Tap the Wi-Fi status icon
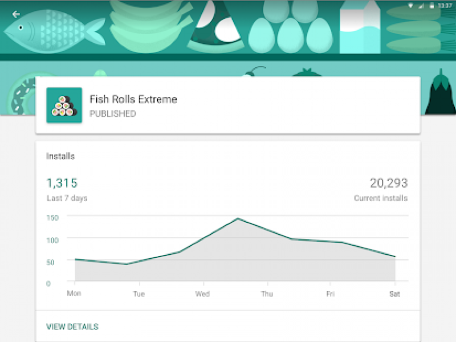The image size is (456, 342). tap(410, 6)
